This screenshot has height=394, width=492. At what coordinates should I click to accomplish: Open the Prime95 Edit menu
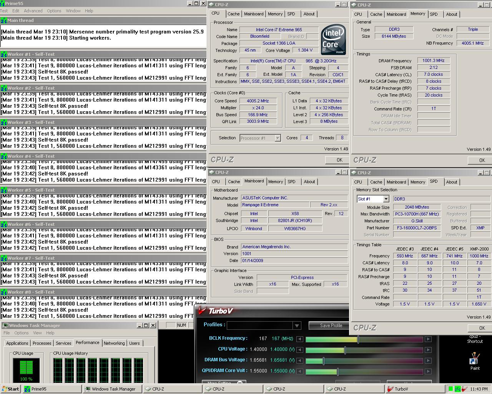16,11
